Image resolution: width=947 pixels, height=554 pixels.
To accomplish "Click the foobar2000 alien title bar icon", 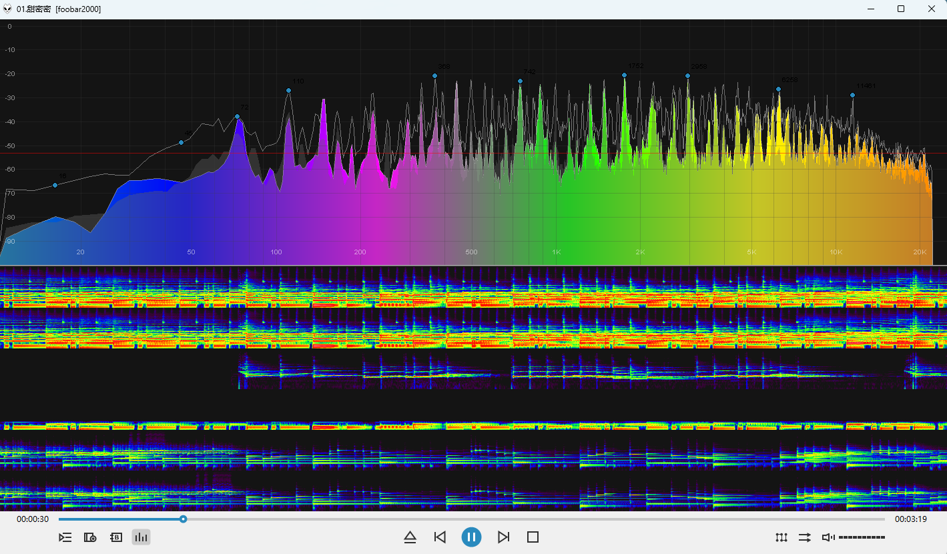I will pyautogui.click(x=8, y=9).
